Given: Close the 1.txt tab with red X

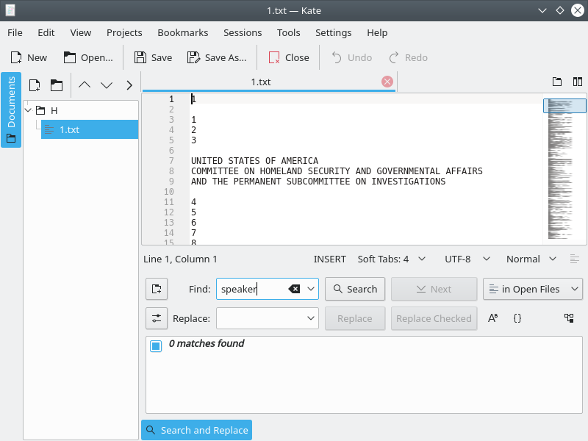Looking at the screenshot, I should click(x=387, y=82).
